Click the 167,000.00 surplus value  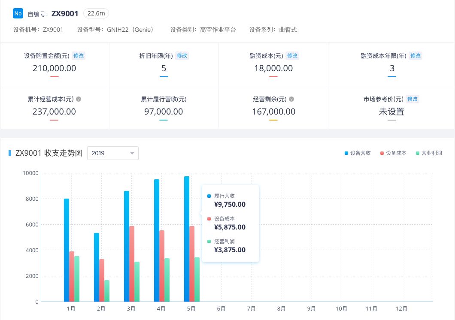pyautogui.click(x=273, y=112)
